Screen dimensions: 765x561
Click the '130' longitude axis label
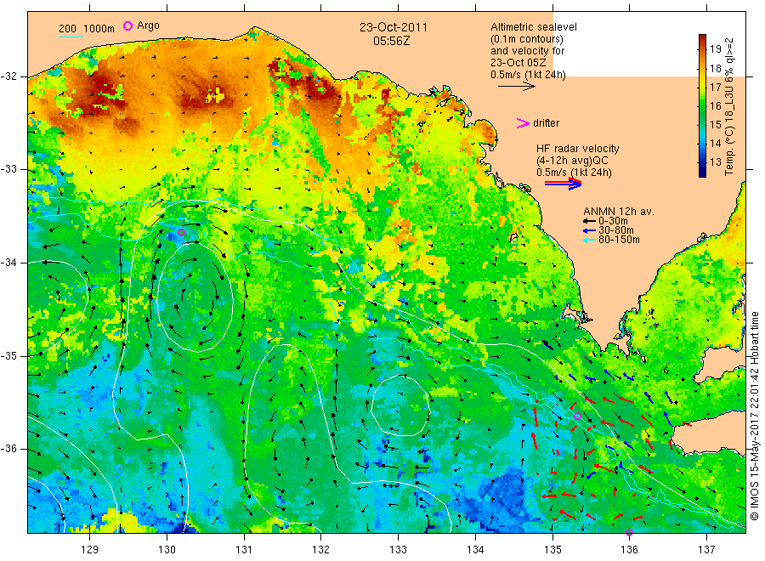click(167, 549)
